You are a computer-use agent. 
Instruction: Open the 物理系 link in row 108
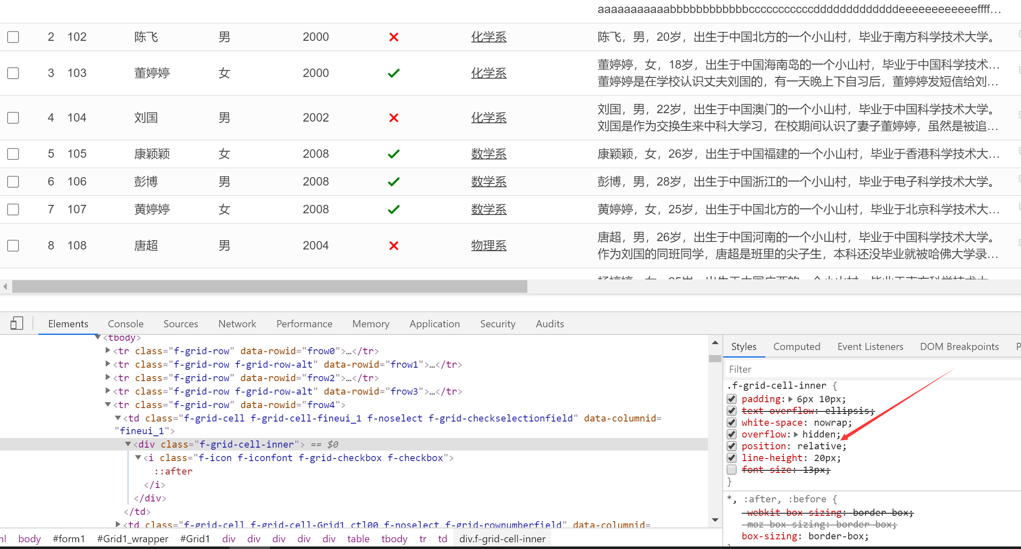[x=489, y=246]
